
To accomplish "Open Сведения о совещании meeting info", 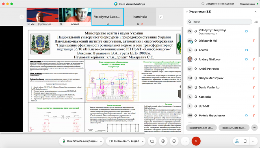I will click(218, 4).
